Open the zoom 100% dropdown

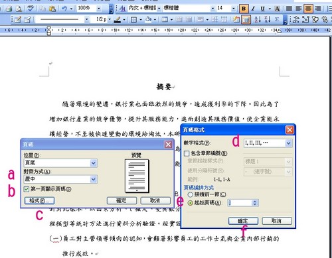[99, 9]
